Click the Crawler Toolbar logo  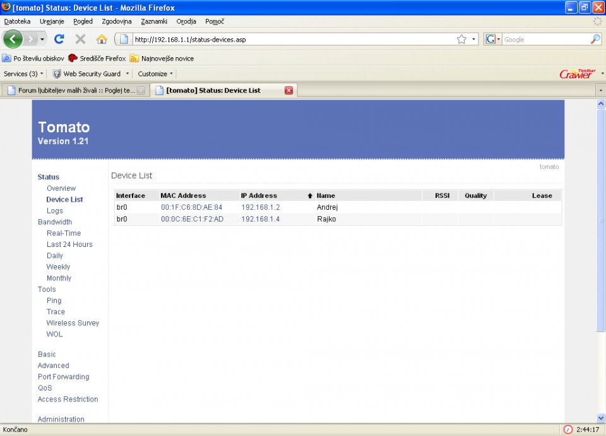click(x=578, y=73)
